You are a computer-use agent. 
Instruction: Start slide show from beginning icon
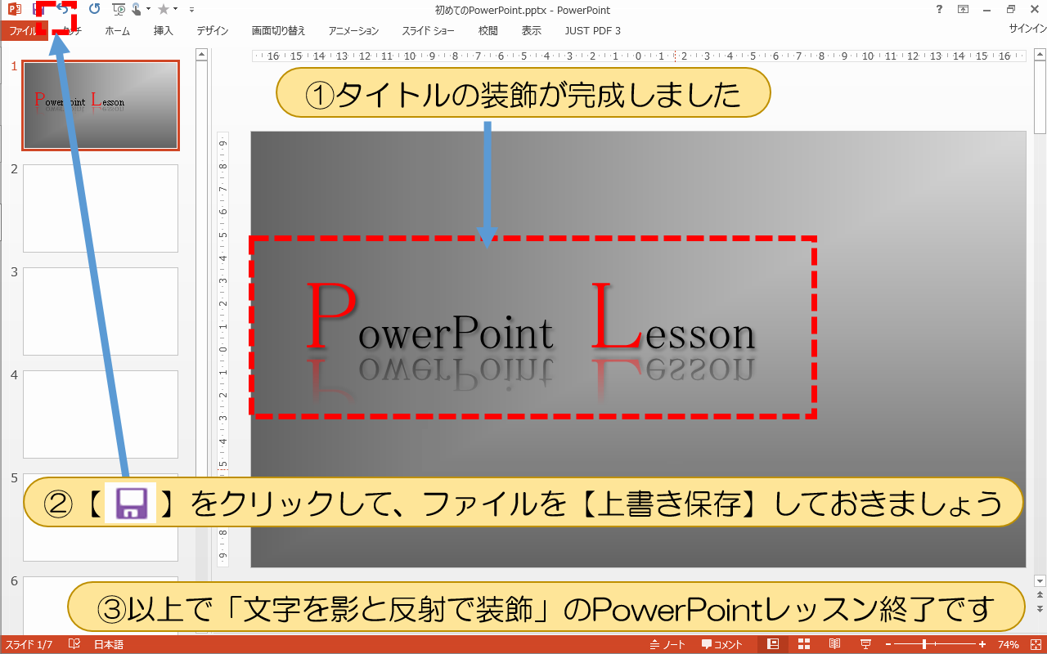click(x=119, y=10)
